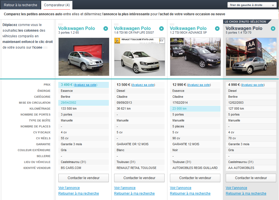279x200 pixels.
Task: Evaluate the cote for the 3 490 € Polo
Action: [85, 85]
